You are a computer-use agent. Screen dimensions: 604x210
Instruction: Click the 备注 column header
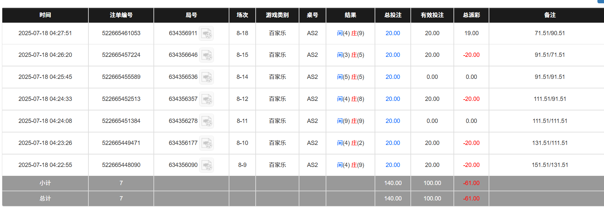[550, 15]
